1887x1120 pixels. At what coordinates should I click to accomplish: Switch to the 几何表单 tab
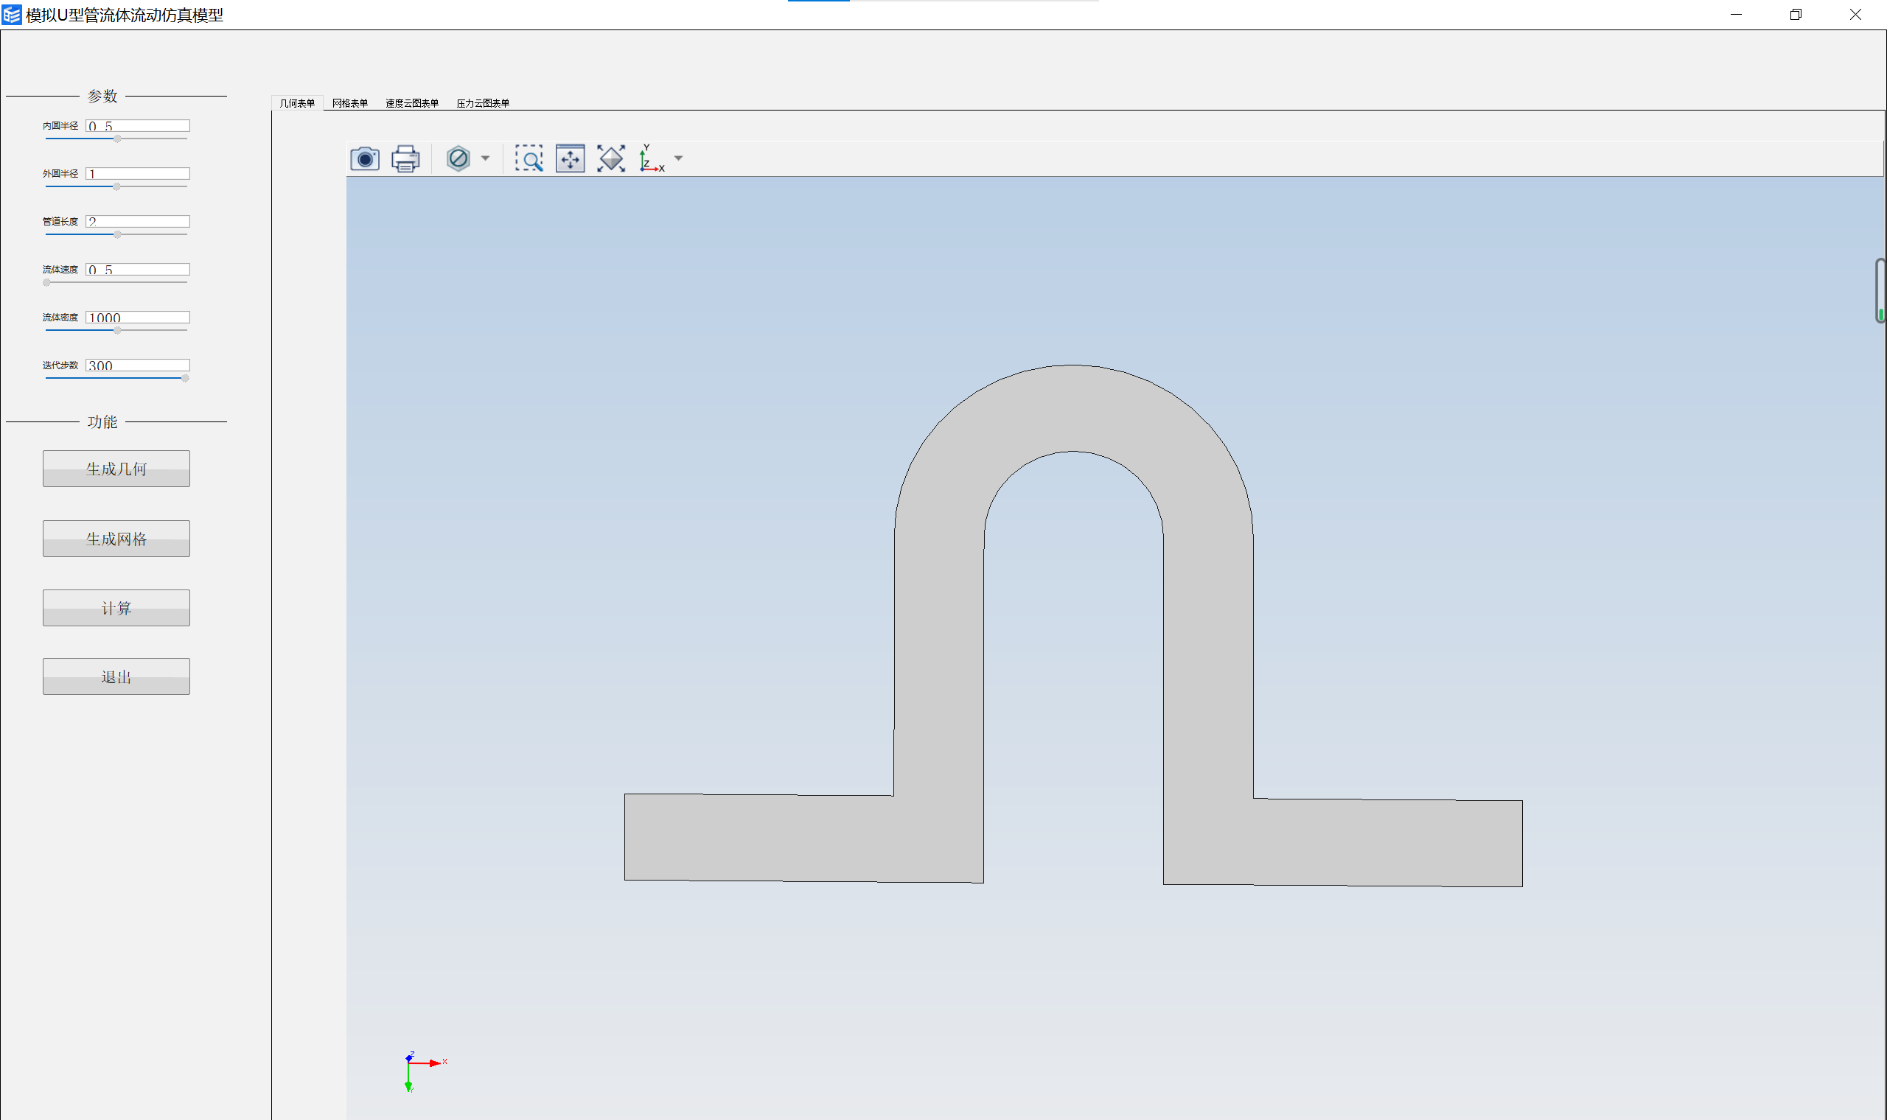click(297, 103)
